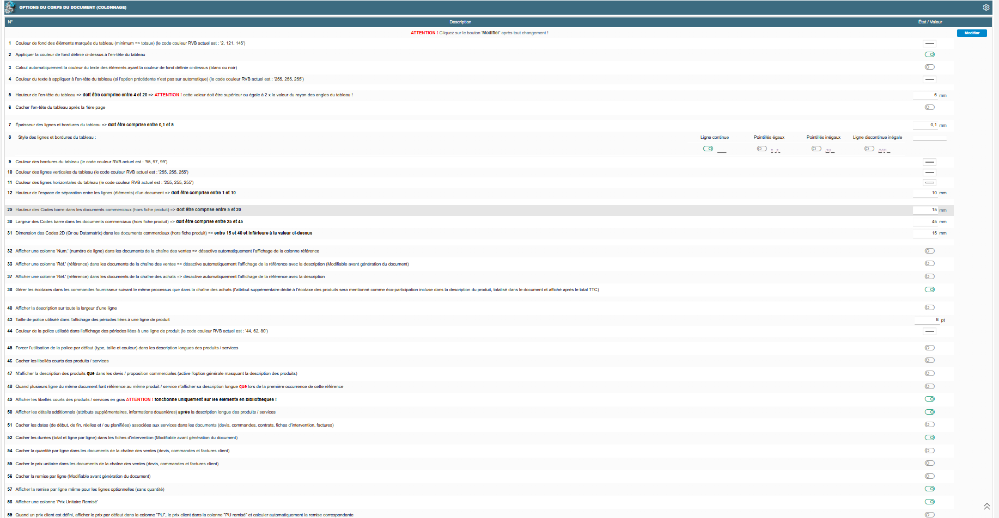
Task: Open color picker for row 1 background color
Action: (930, 44)
